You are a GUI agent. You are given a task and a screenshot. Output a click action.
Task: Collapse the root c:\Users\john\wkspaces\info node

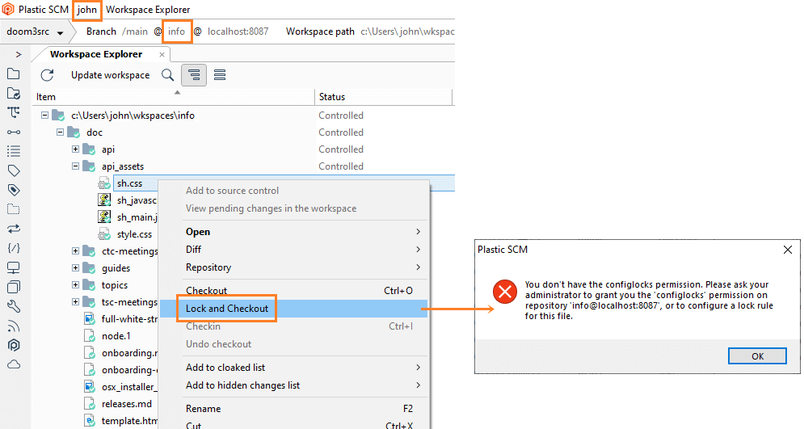pyautogui.click(x=44, y=116)
